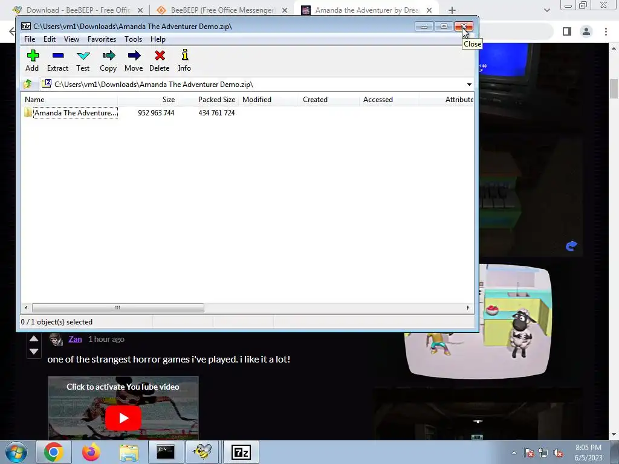This screenshot has height=464, width=619.
Task: Open the File menu
Action: click(30, 39)
